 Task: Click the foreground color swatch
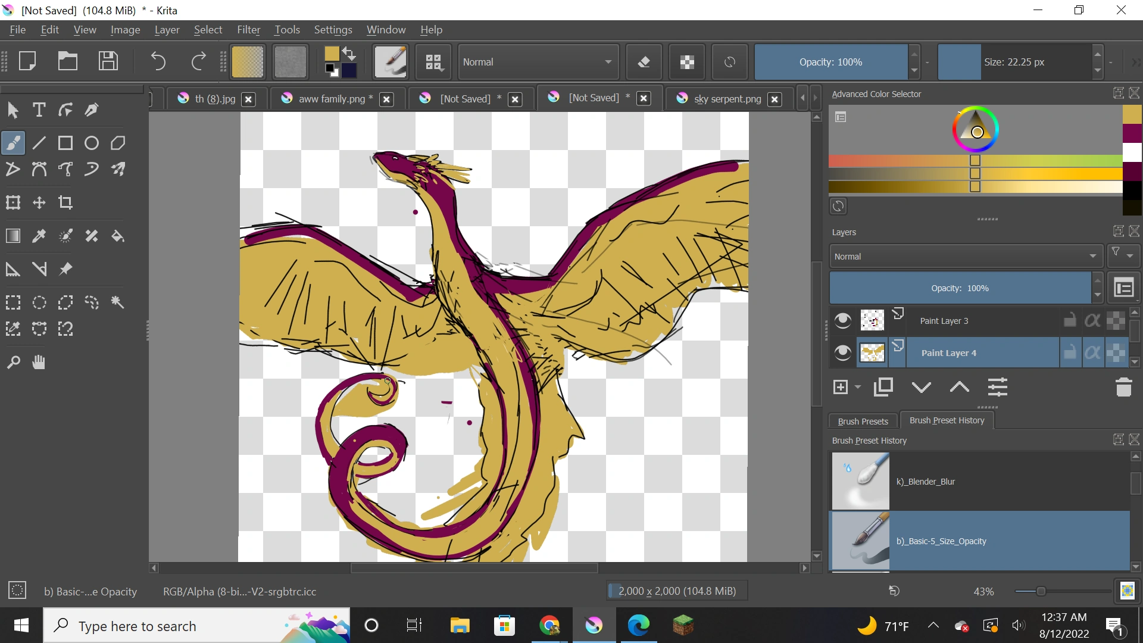(332, 54)
